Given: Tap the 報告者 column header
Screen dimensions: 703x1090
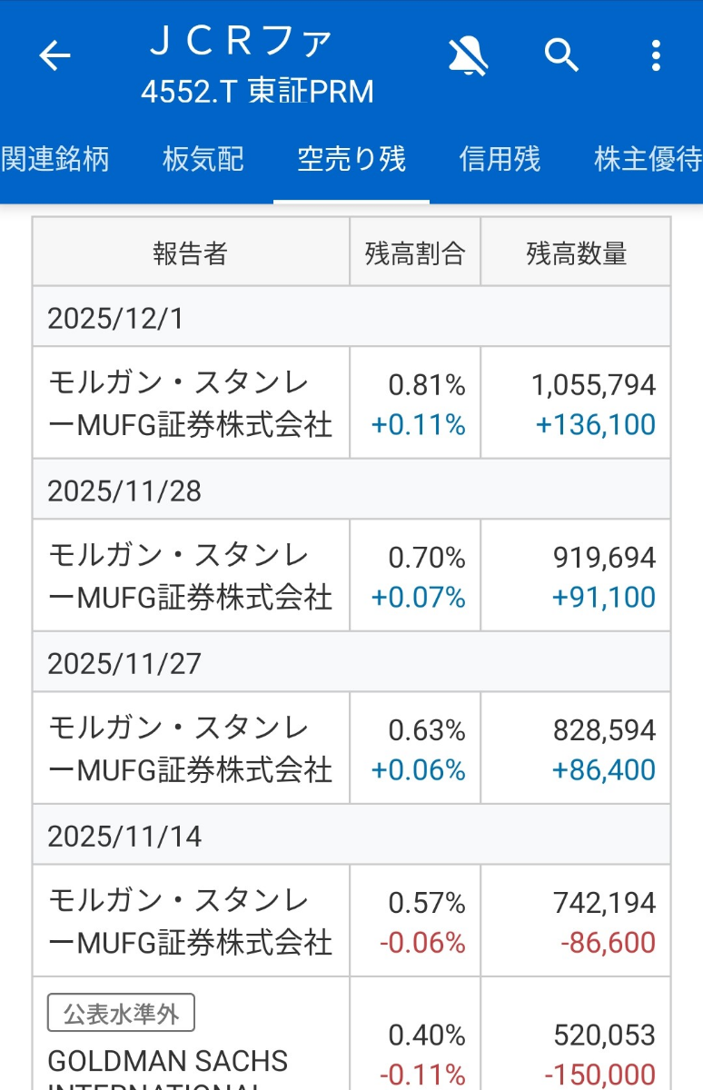Looking at the screenshot, I should pos(191,253).
